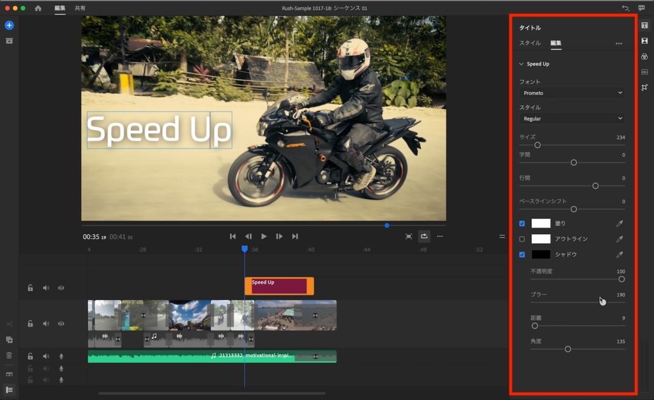
Task: Click the white 塗り color swatch
Action: (541, 223)
